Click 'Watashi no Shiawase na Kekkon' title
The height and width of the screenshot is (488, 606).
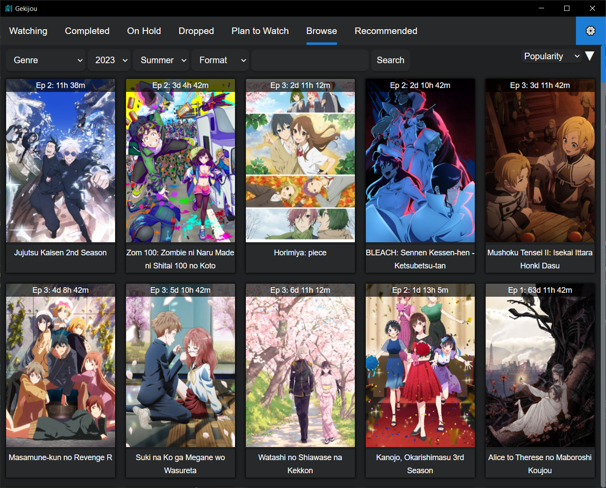pyautogui.click(x=300, y=464)
